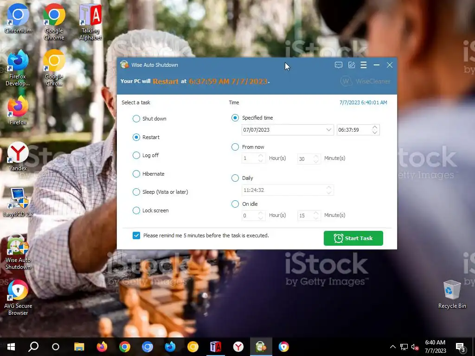Open the Talking Alphabet desktop icon
Image resolution: width=475 pixels, height=356 pixels.
point(90,22)
